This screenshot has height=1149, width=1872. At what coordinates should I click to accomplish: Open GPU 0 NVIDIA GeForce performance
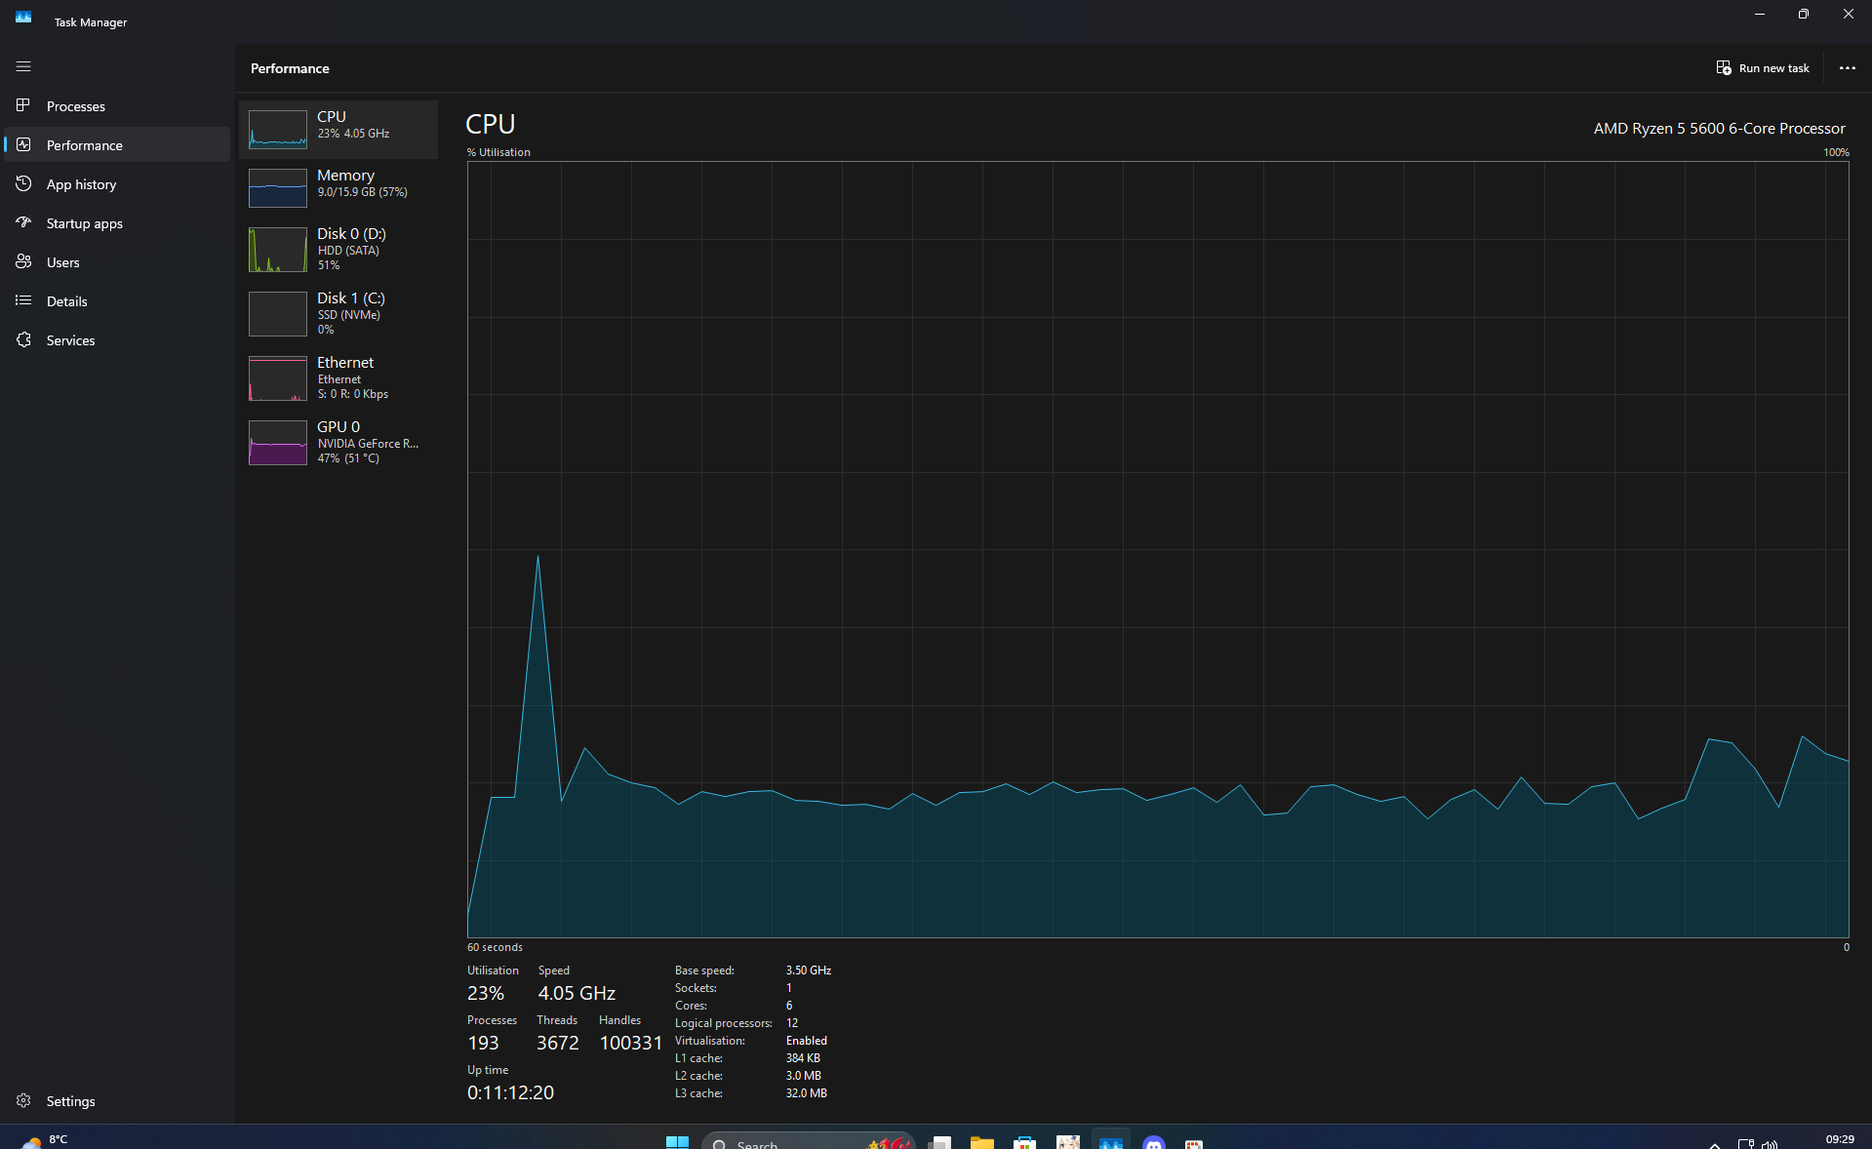click(x=339, y=442)
